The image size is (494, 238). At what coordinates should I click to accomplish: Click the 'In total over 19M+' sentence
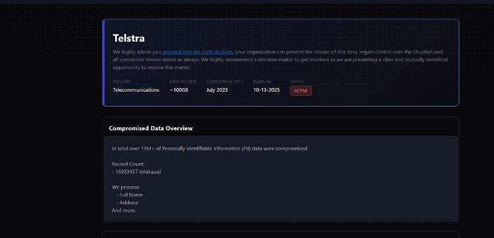(x=210, y=149)
